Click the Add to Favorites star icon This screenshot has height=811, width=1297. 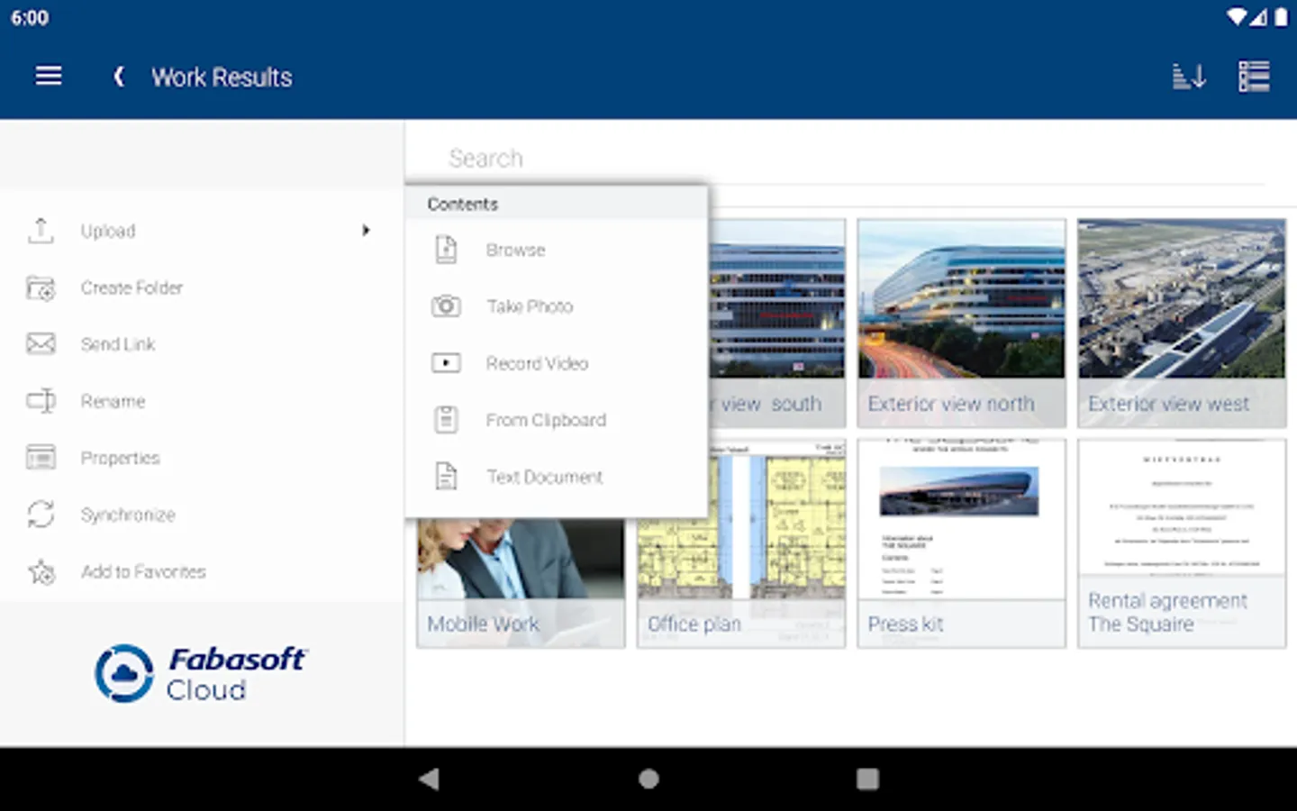tap(41, 571)
